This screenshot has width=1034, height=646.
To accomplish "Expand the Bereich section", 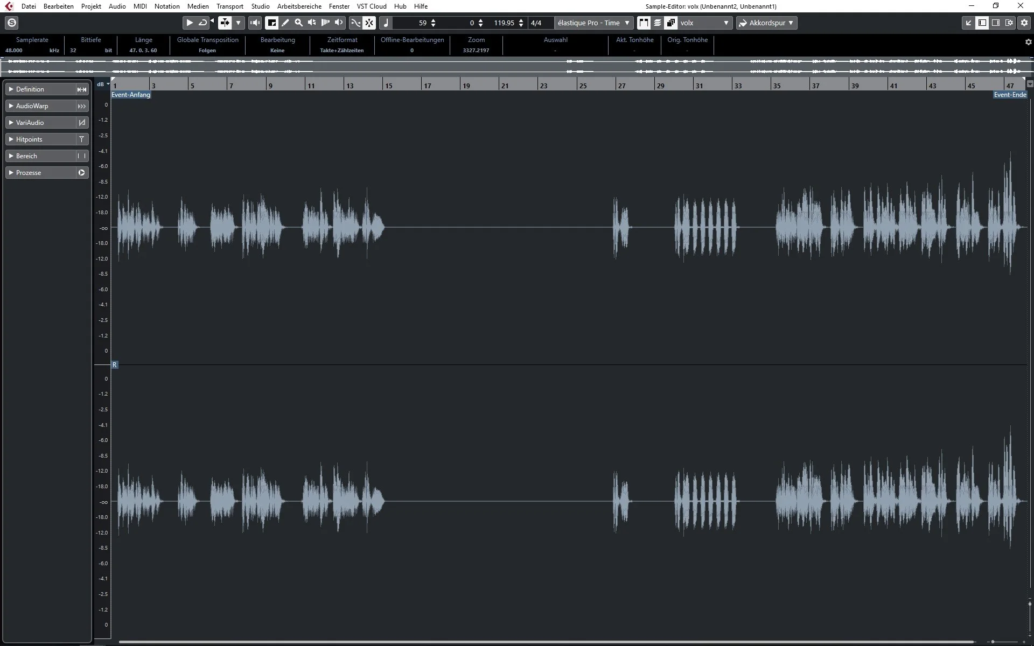I will click(46, 156).
